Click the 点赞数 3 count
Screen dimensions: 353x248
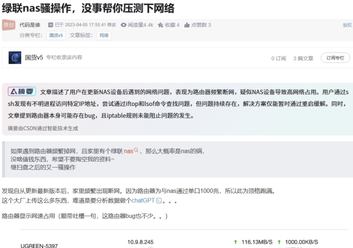[201, 25]
